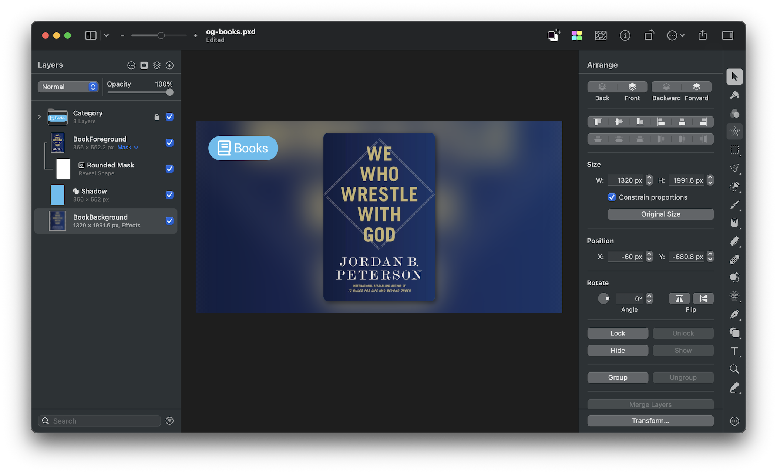Screen dimensions: 777x474
Task: Flip layer vertically
Action: (x=703, y=298)
